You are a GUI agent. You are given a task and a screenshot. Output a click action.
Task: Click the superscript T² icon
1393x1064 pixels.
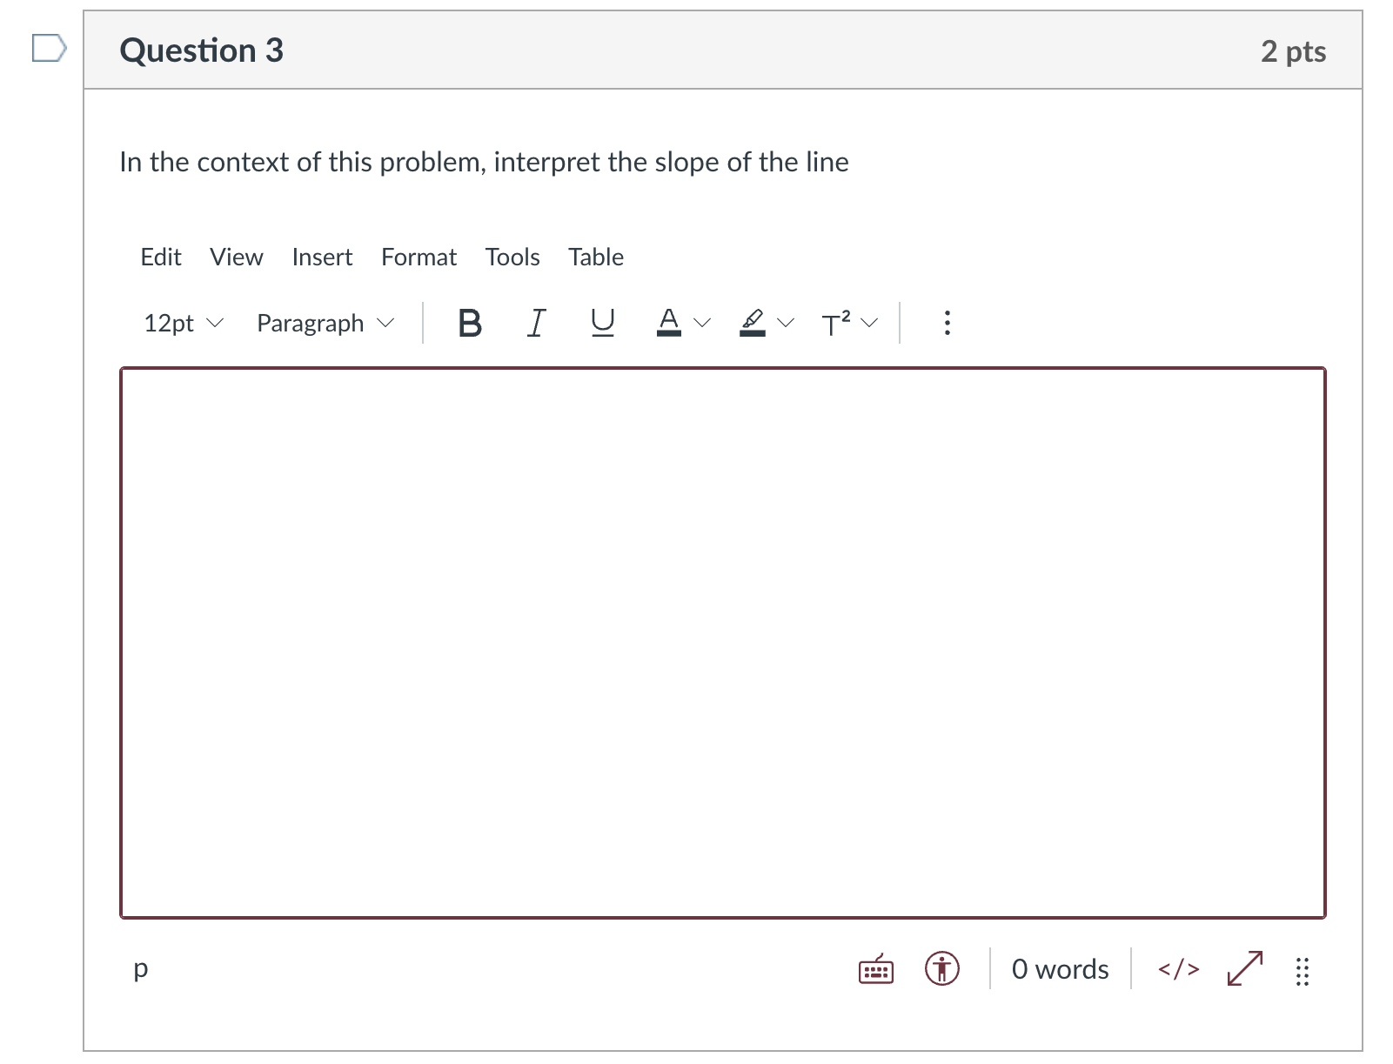pyautogui.click(x=836, y=323)
